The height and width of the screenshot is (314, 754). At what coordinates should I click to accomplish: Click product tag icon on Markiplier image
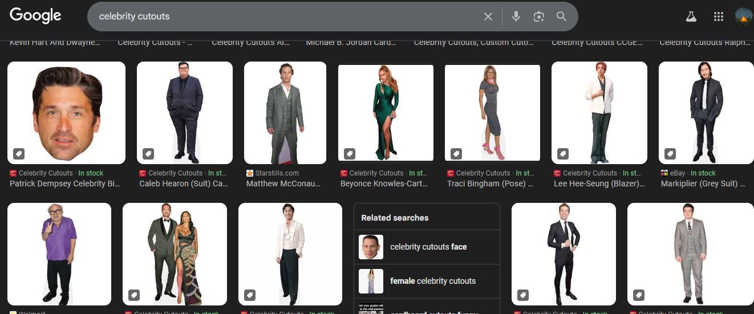click(670, 154)
